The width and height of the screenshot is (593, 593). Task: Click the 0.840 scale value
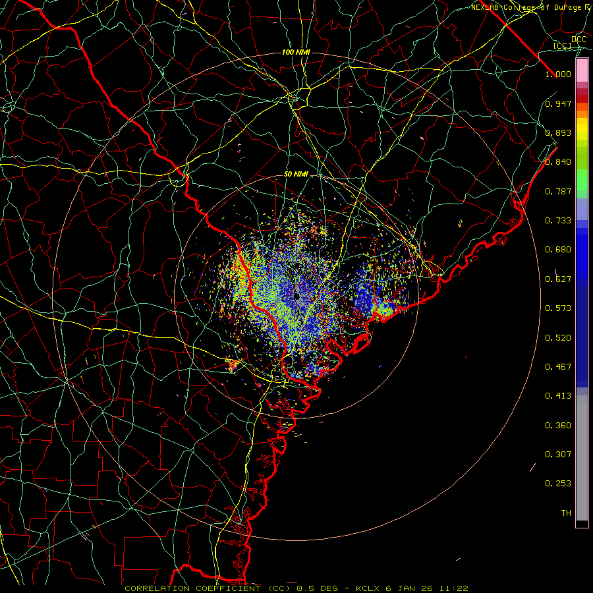click(x=558, y=162)
